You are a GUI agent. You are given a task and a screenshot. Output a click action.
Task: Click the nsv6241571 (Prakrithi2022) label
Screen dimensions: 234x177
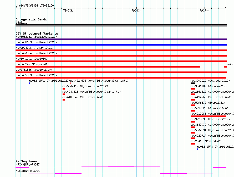tap(49, 81)
